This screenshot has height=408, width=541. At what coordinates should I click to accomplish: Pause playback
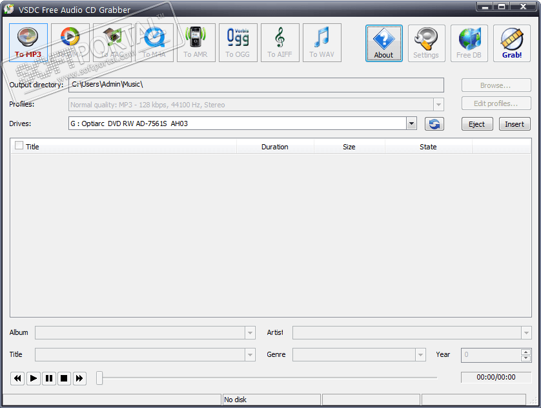pyautogui.click(x=49, y=378)
